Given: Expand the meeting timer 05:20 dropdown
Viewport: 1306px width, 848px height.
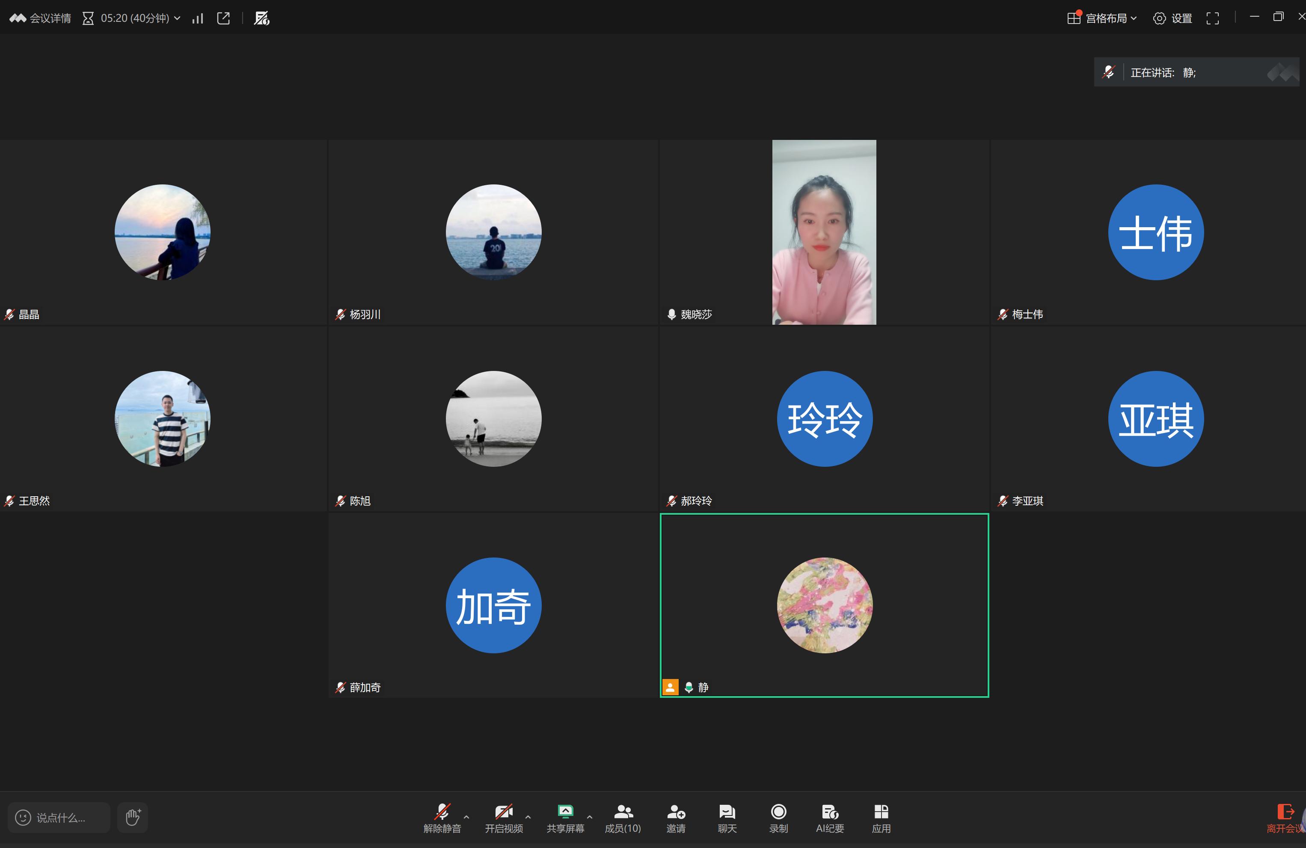Looking at the screenshot, I should point(177,19).
